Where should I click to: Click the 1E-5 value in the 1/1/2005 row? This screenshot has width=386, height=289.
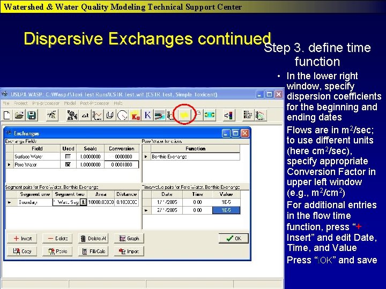tap(226, 202)
